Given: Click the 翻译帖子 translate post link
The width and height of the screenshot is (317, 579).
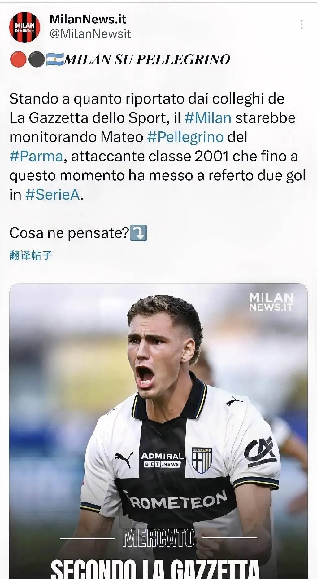Looking at the screenshot, I should coord(31,255).
